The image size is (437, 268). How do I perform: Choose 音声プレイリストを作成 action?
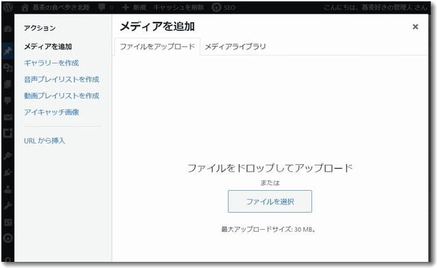click(x=61, y=79)
